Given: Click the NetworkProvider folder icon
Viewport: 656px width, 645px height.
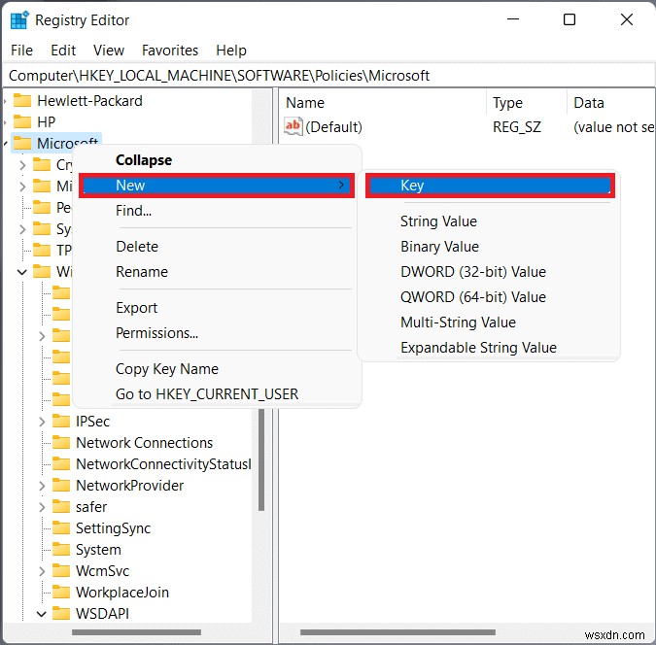Looking at the screenshot, I should pos(61,486).
